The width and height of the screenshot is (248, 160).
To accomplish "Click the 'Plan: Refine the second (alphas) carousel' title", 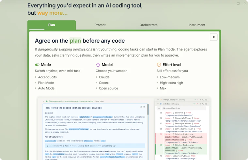I will click(x=73, y=108).
